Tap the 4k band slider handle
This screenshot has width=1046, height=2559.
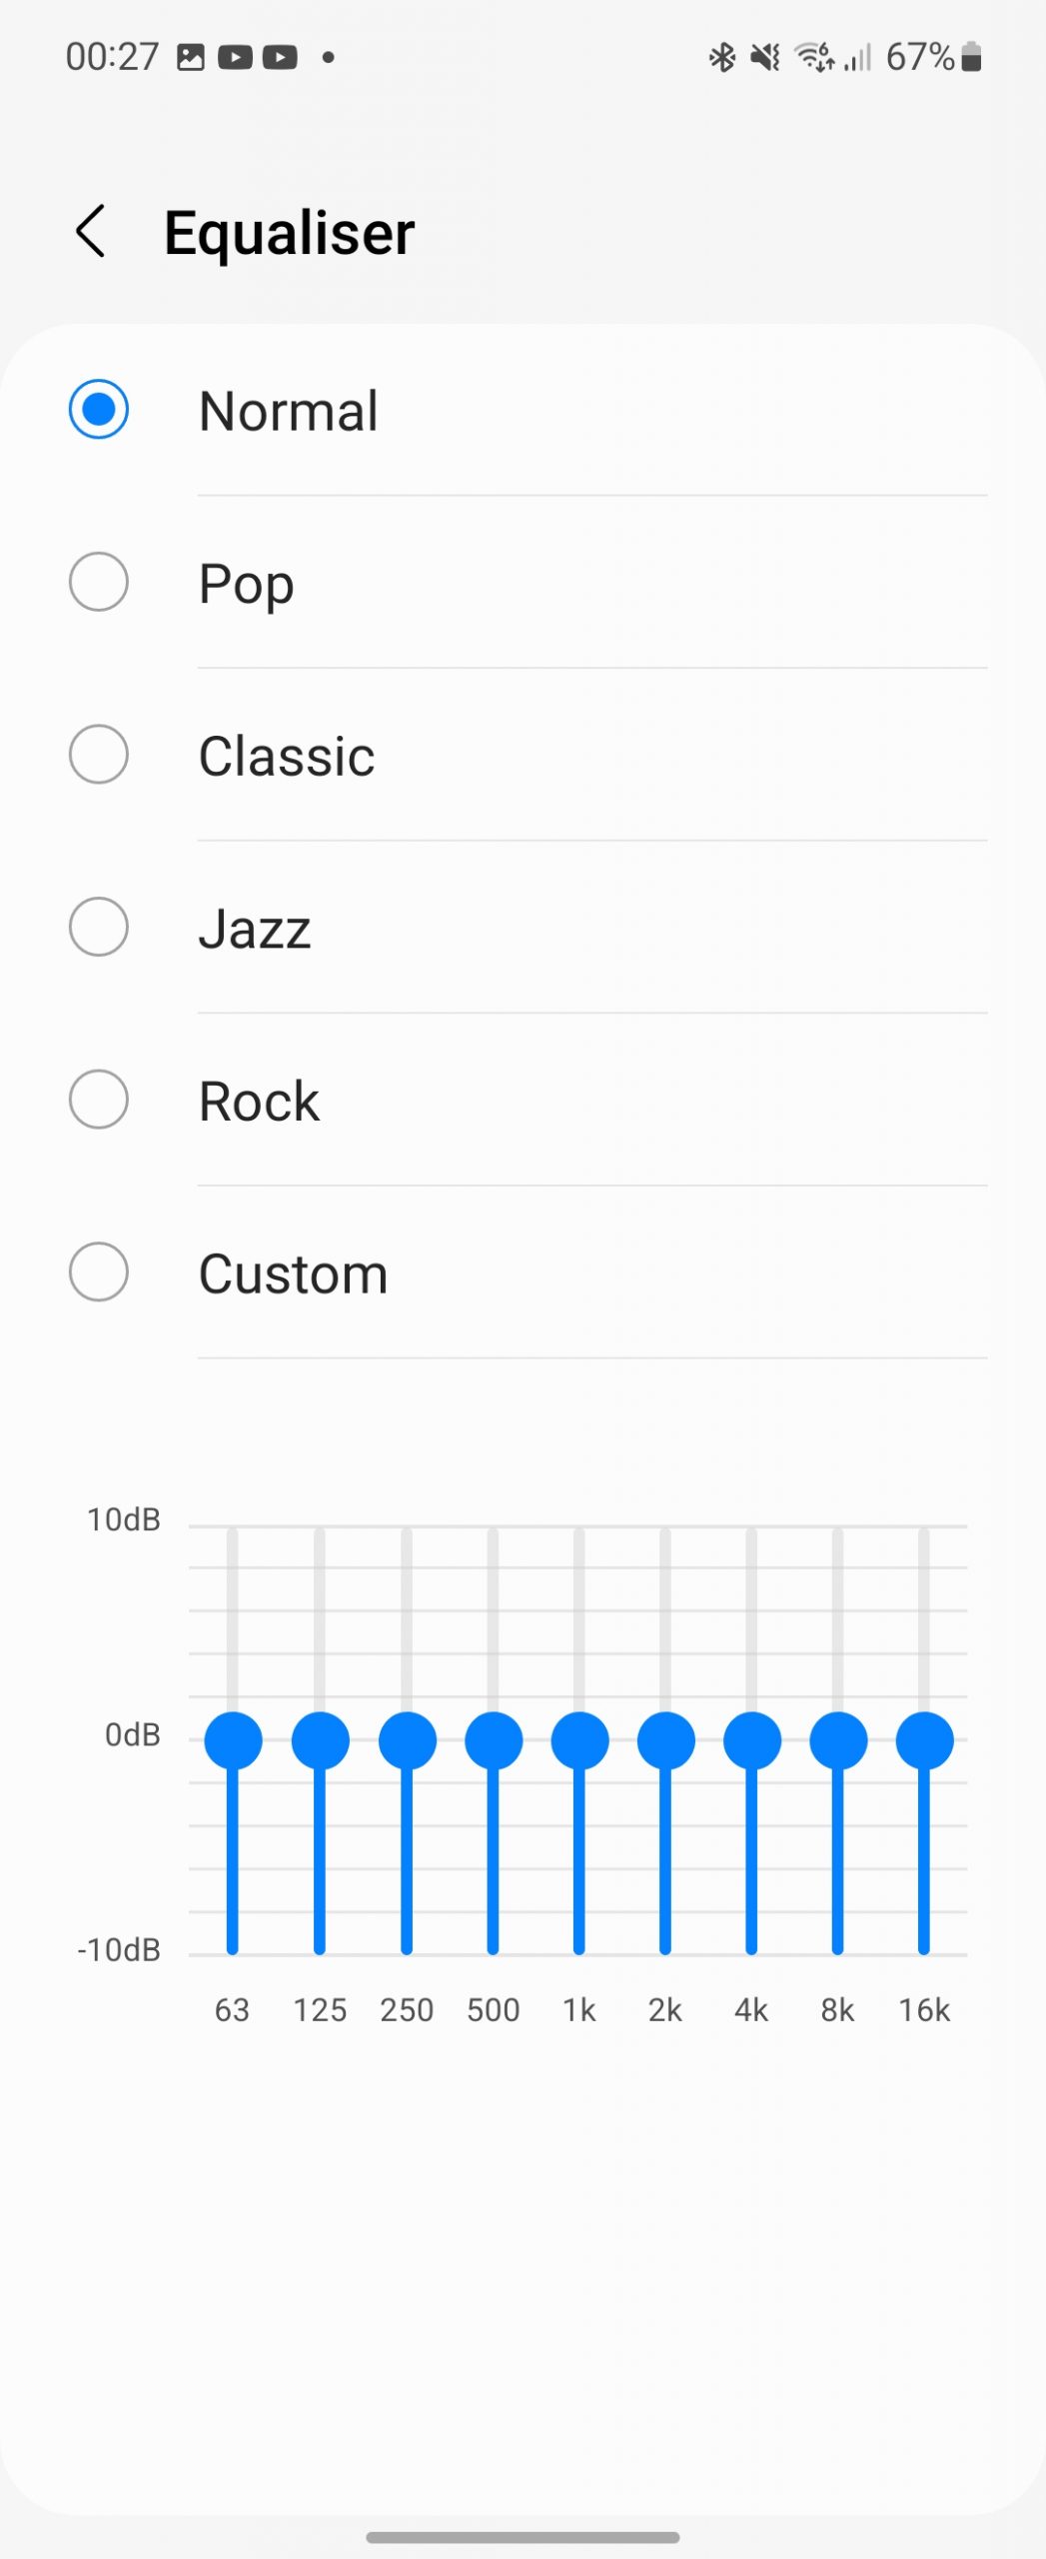click(751, 1740)
